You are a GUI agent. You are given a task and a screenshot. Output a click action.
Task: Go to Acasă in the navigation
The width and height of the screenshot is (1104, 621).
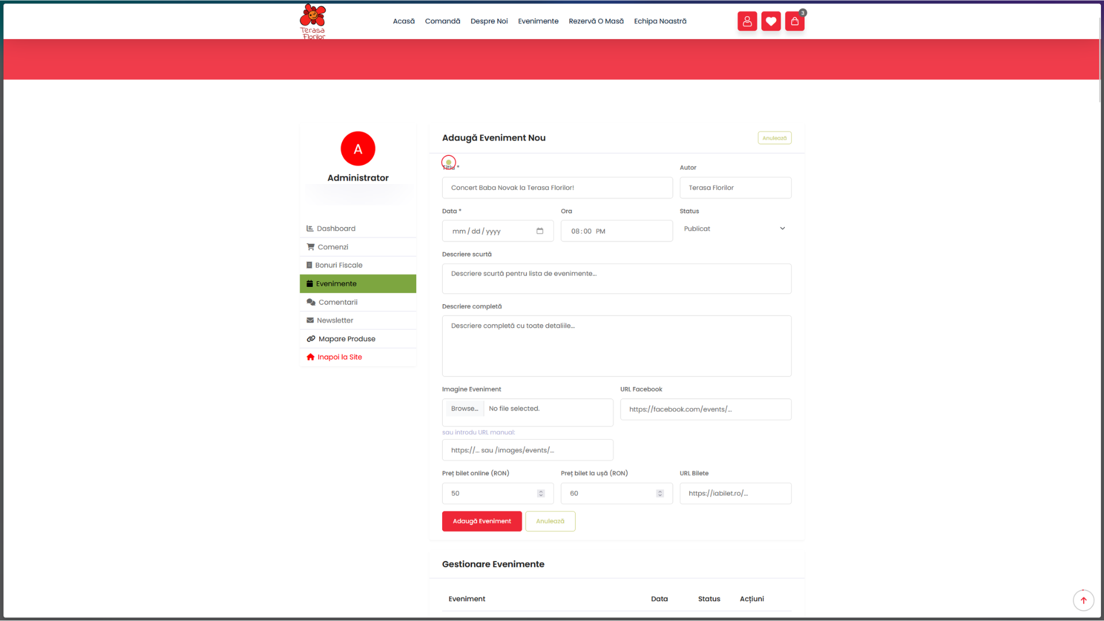(x=404, y=21)
